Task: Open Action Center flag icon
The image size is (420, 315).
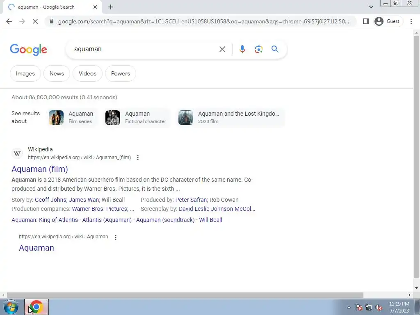Action: point(359,307)
